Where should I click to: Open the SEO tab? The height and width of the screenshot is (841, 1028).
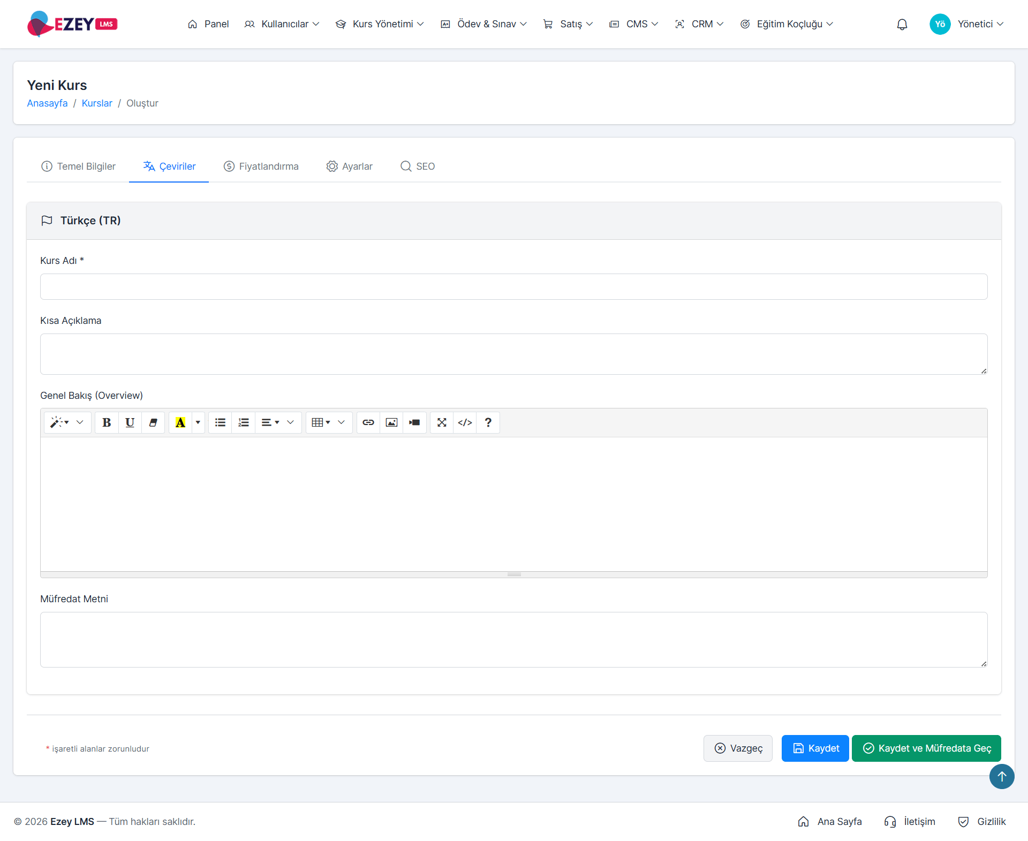pos(418,166)
